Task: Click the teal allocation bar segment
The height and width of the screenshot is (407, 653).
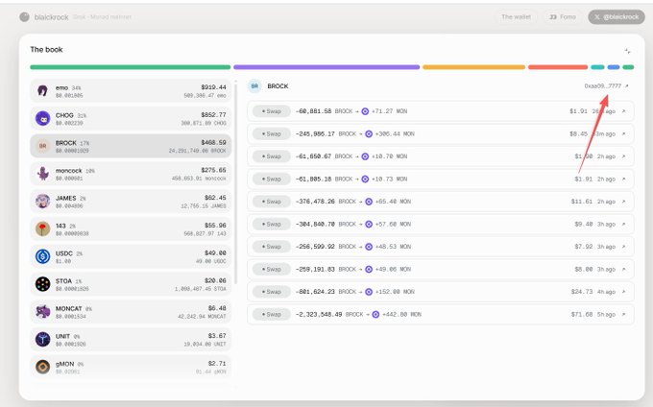Action: (x=597, y=67)
